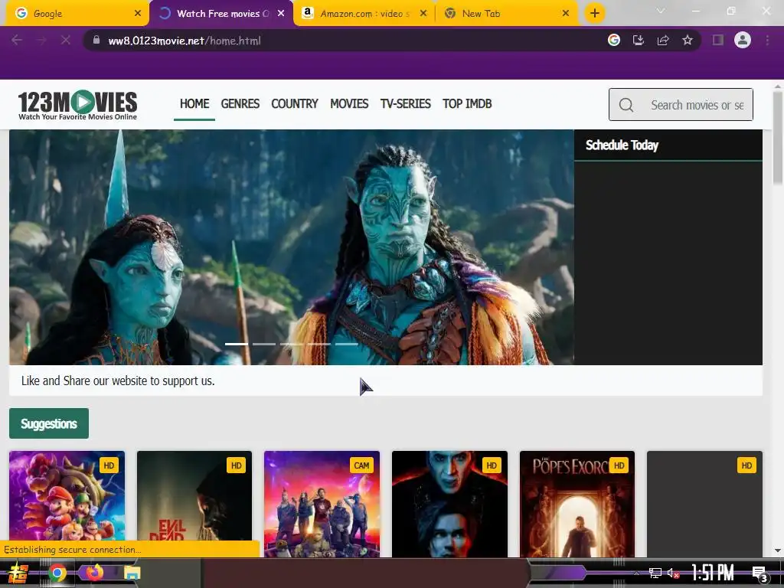Select the second carousel slide indicator
Screen dimensions: 784x588
264,344
